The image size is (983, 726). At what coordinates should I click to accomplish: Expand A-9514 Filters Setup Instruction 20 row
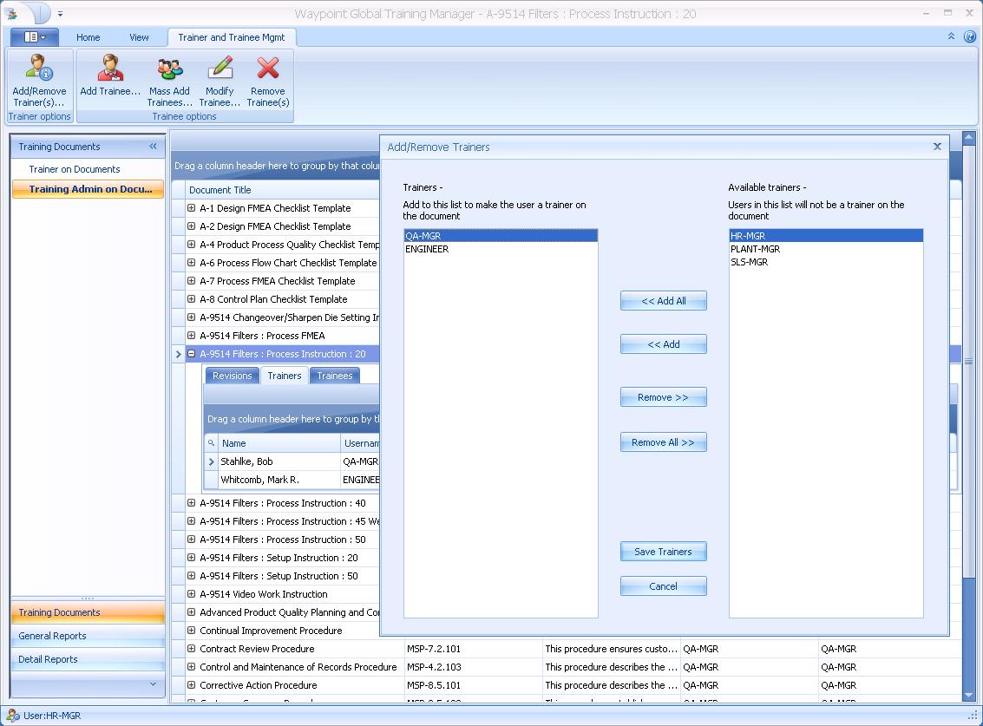[191, 558]
